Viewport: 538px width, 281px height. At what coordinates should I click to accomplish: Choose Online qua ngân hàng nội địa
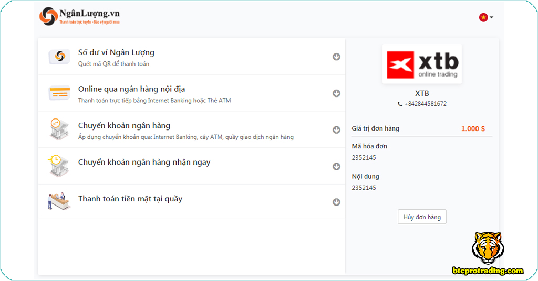(131, 89)
